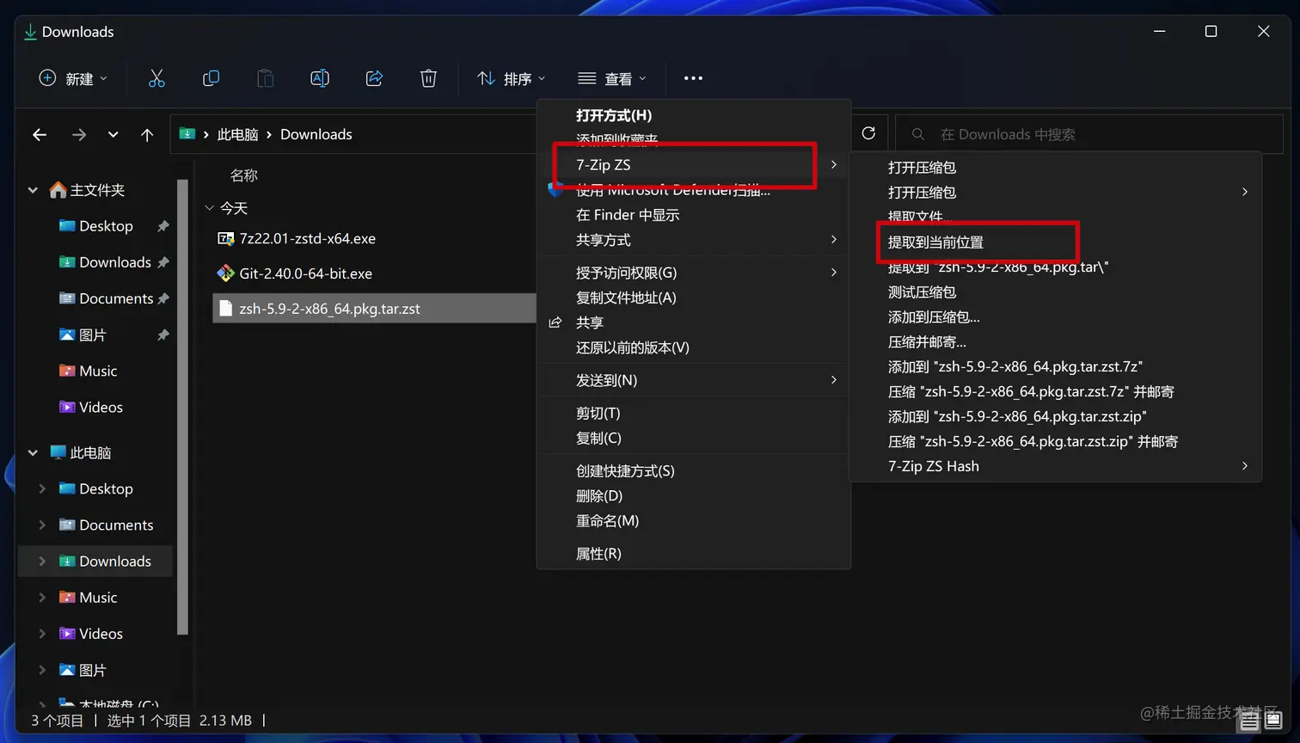Viewport: 1300px width, 743px height.
Task: Collapse the 主文件夹 tree section
Action: (x=33, y=190)
